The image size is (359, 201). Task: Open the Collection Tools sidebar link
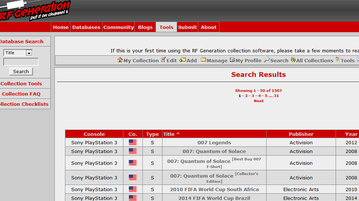(x=21, y=84)
